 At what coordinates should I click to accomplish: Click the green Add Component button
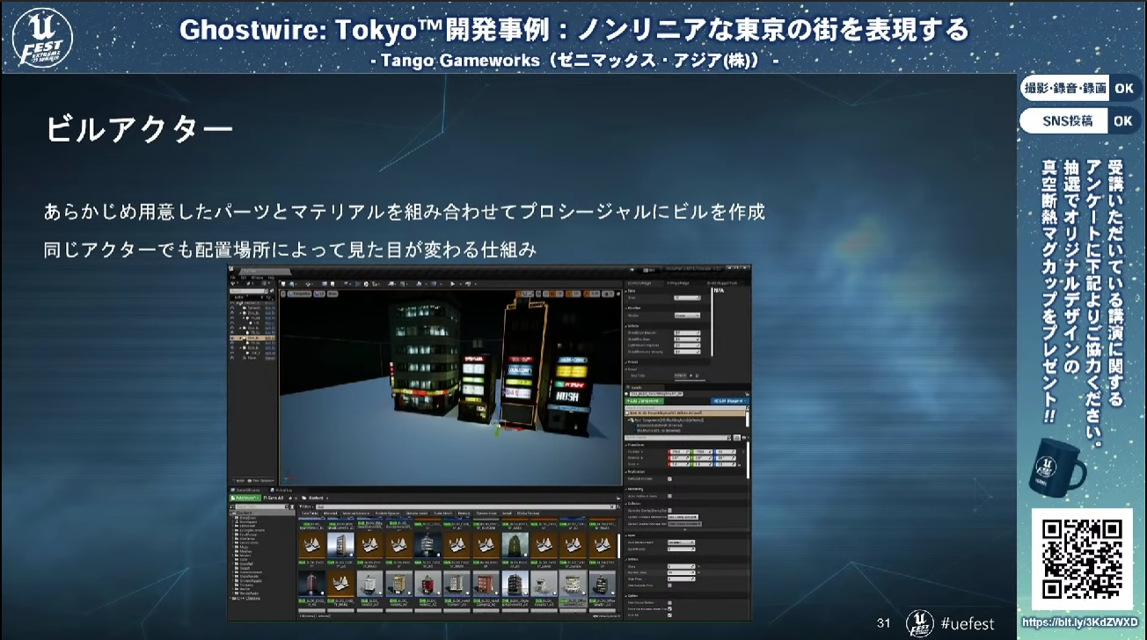pyautogui.click(x=645, y=401)
